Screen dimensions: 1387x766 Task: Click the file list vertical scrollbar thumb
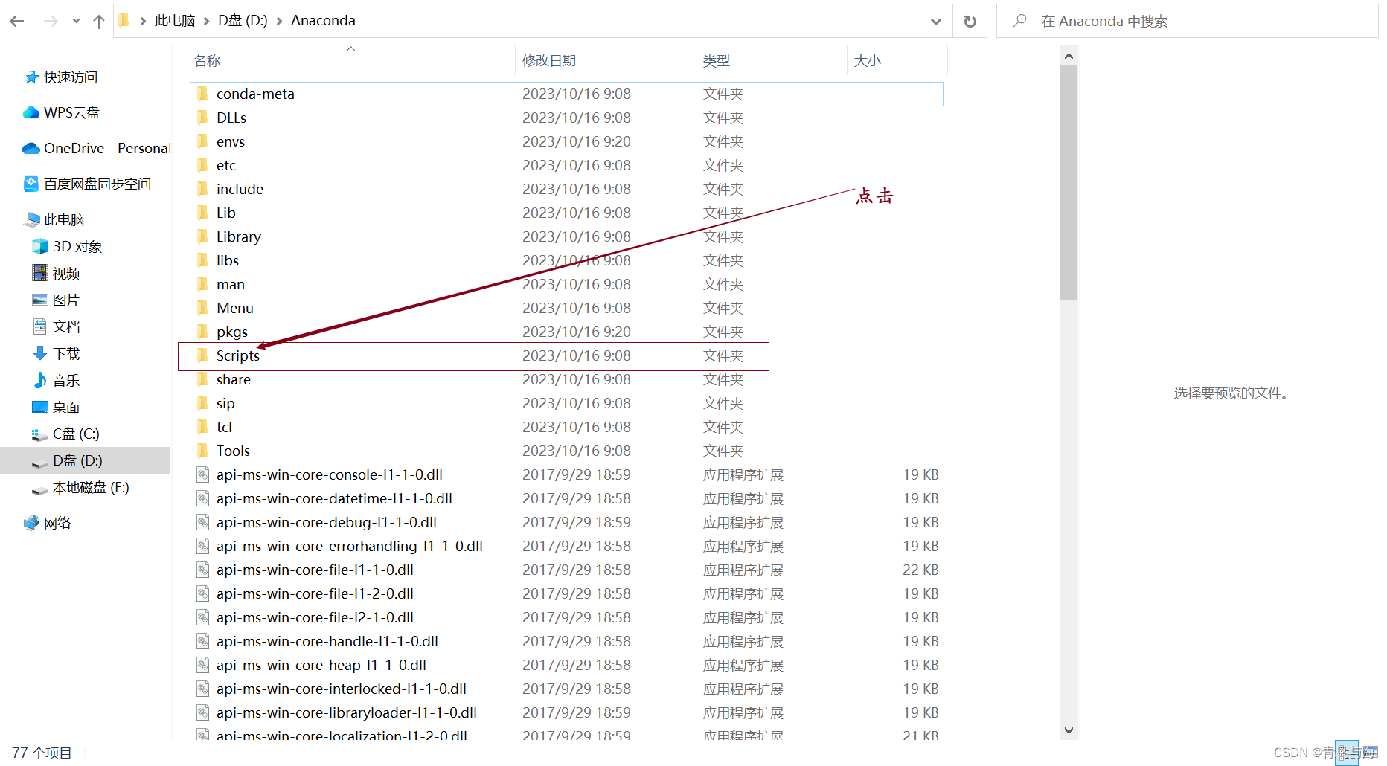click(x=1069, y=182)
